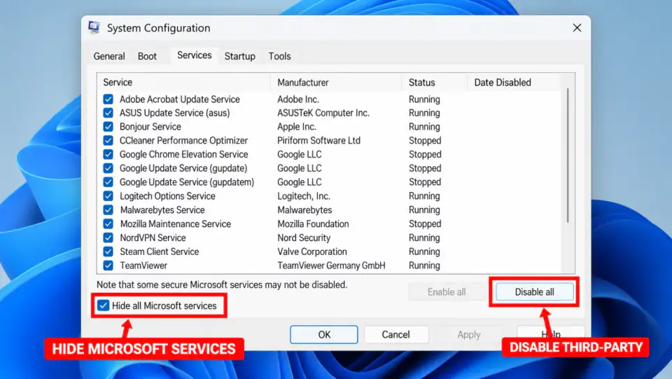Sort by the Manufacturer column header

pyautogui.click(x=336, y=83)
